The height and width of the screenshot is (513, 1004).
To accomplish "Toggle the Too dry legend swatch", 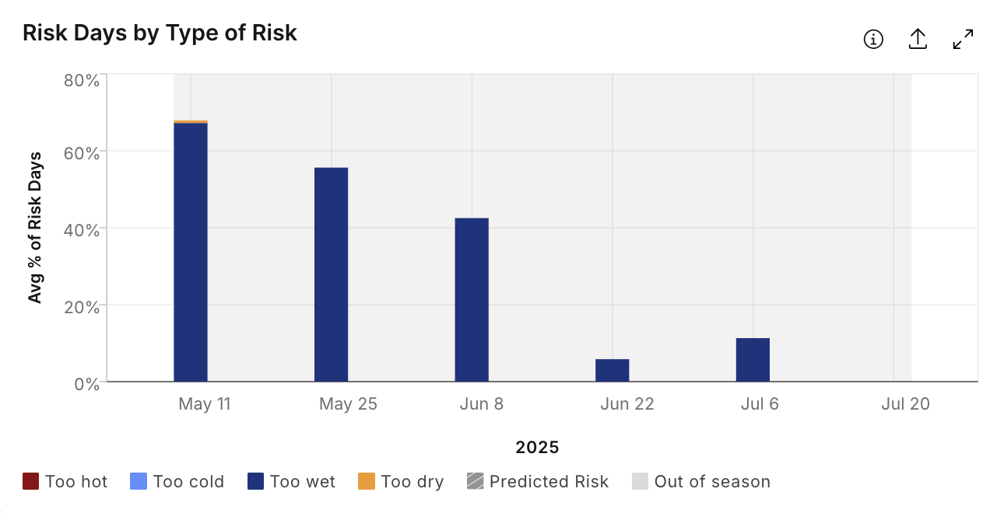I will [367, 481].
